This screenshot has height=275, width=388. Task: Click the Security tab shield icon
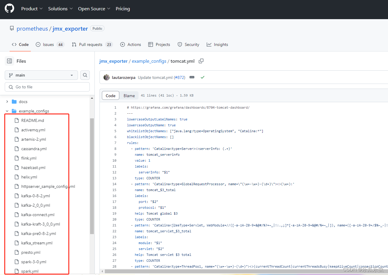tap(180, 44)
